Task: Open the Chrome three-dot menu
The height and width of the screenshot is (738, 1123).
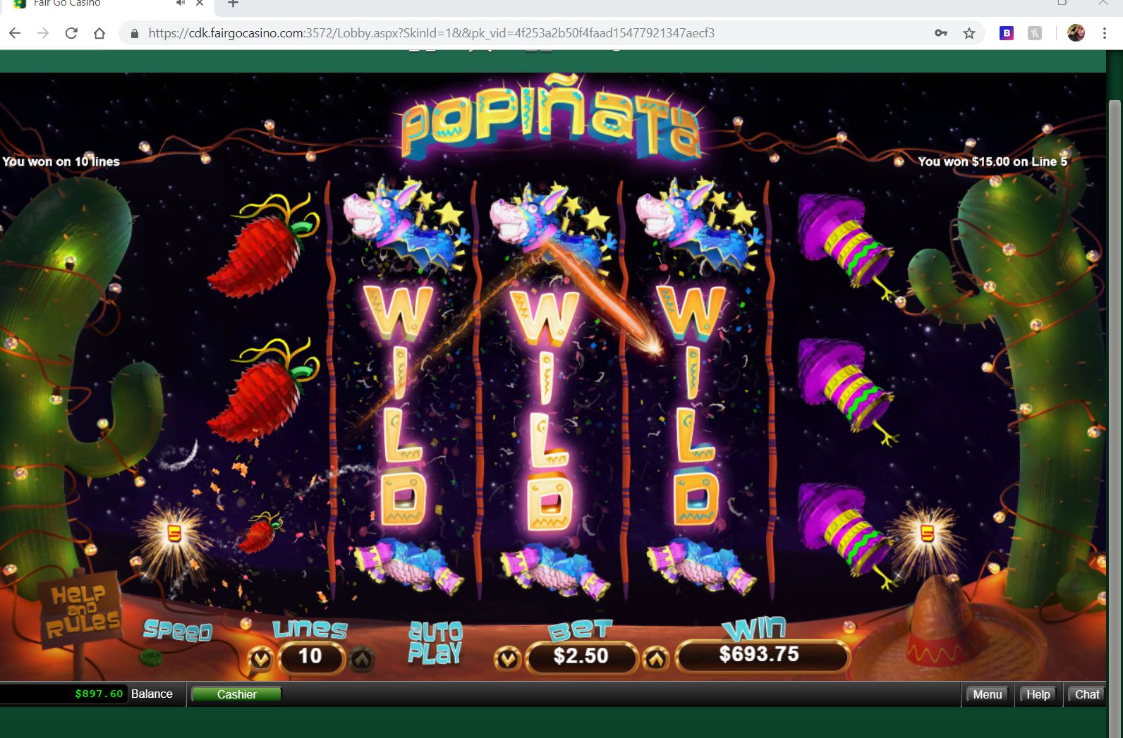Action: coord(1105,33)
